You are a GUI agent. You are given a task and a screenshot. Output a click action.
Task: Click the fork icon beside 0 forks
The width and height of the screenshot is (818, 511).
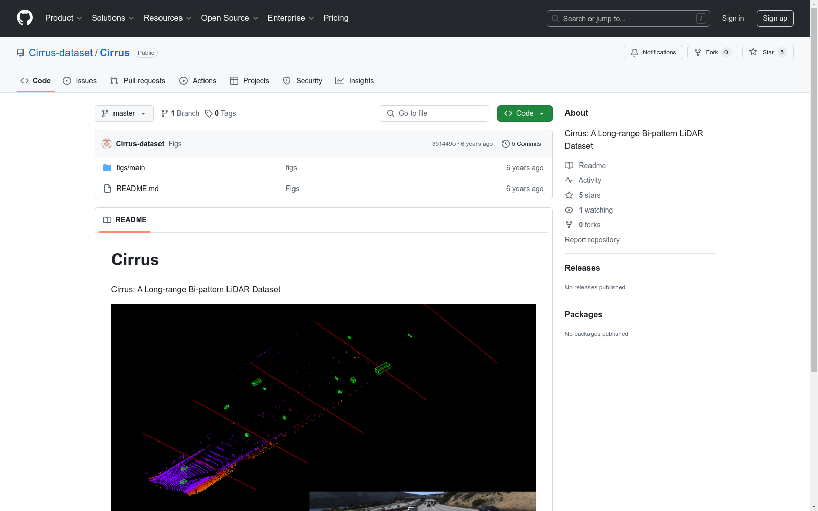(569, 225)
